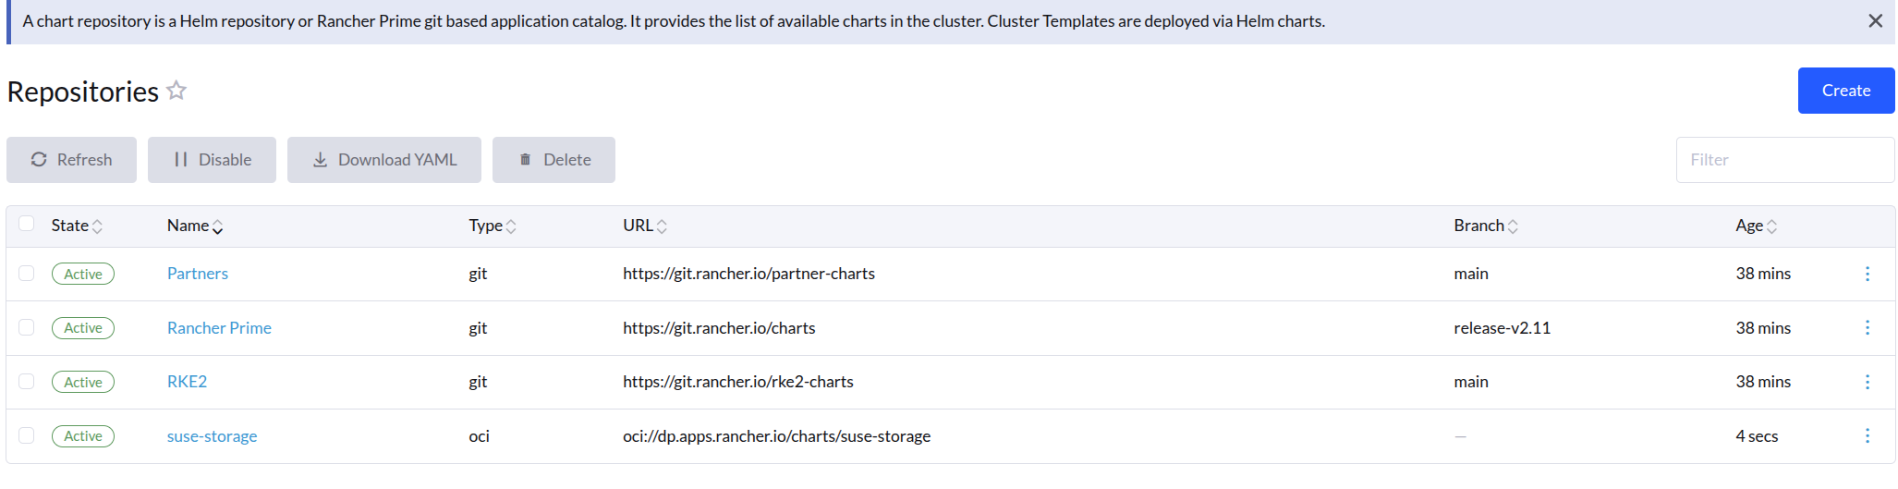Open the three-dot menu for Rancher Prime
The height and width of the screenshot is (489, 1898).
[1867, 328]
